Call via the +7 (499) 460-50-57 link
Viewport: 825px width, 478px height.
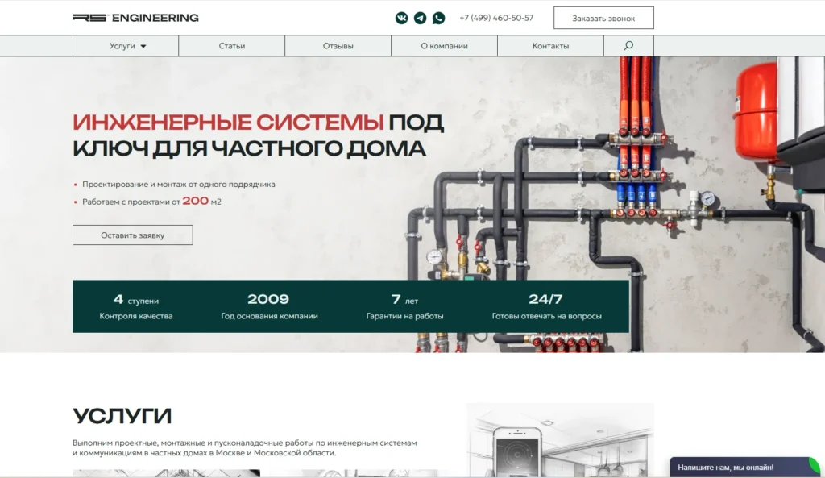(495, 17)
